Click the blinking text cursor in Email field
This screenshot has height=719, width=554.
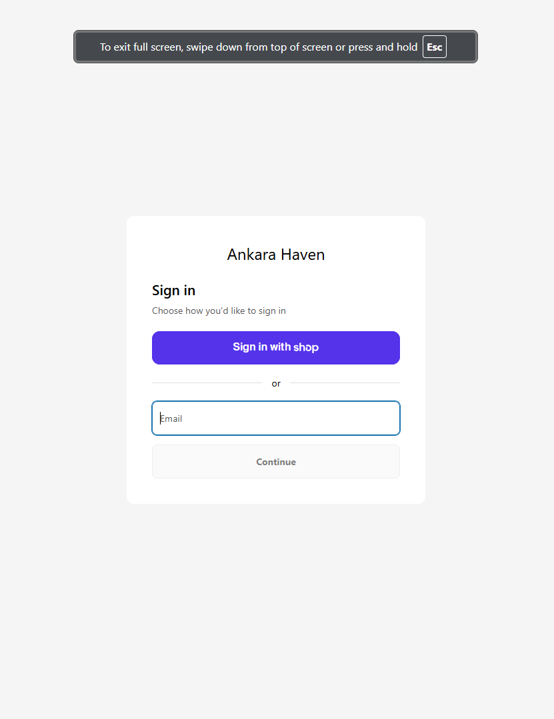click(160, 418)
